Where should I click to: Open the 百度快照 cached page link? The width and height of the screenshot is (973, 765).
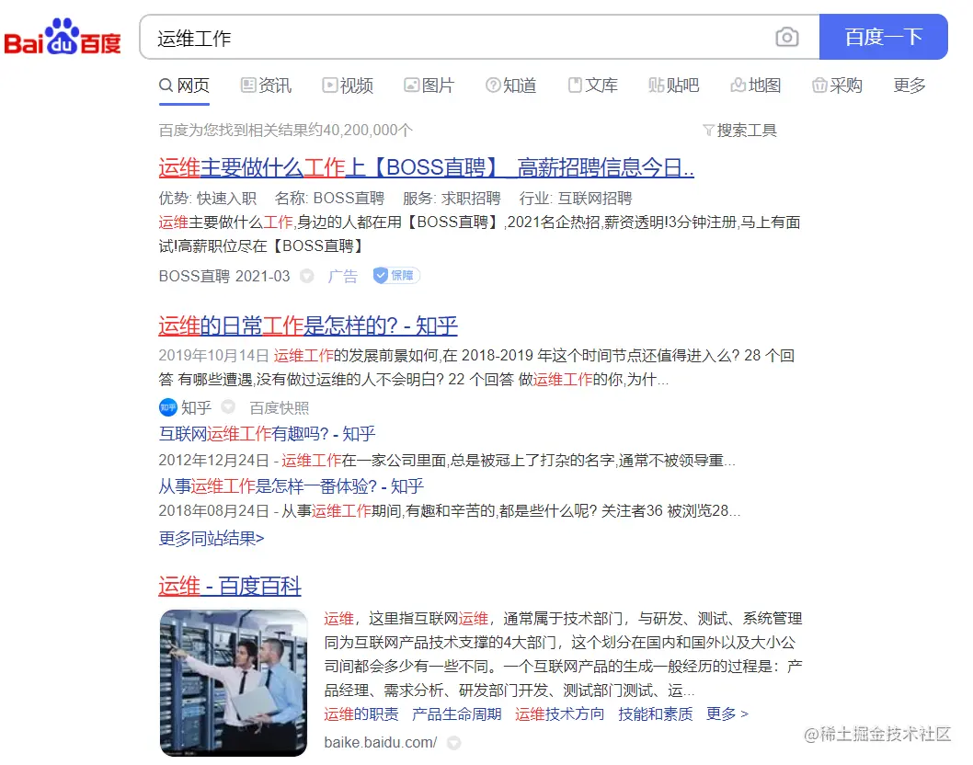(x=279, y=407)
